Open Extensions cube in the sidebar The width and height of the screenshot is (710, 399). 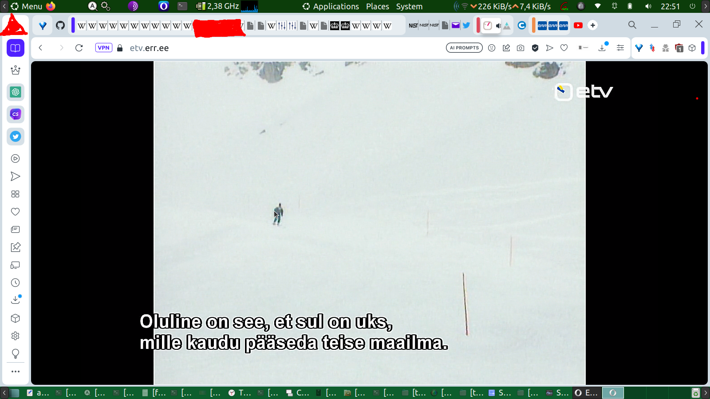point(16,318)
